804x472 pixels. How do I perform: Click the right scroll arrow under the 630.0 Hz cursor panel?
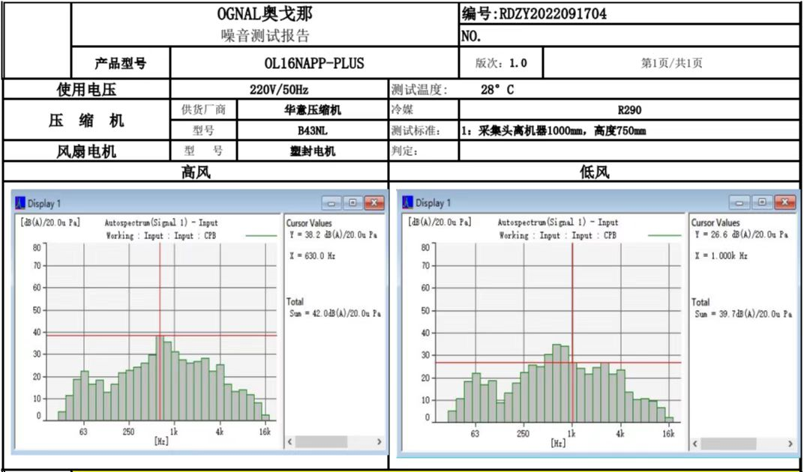coord(379,441)
